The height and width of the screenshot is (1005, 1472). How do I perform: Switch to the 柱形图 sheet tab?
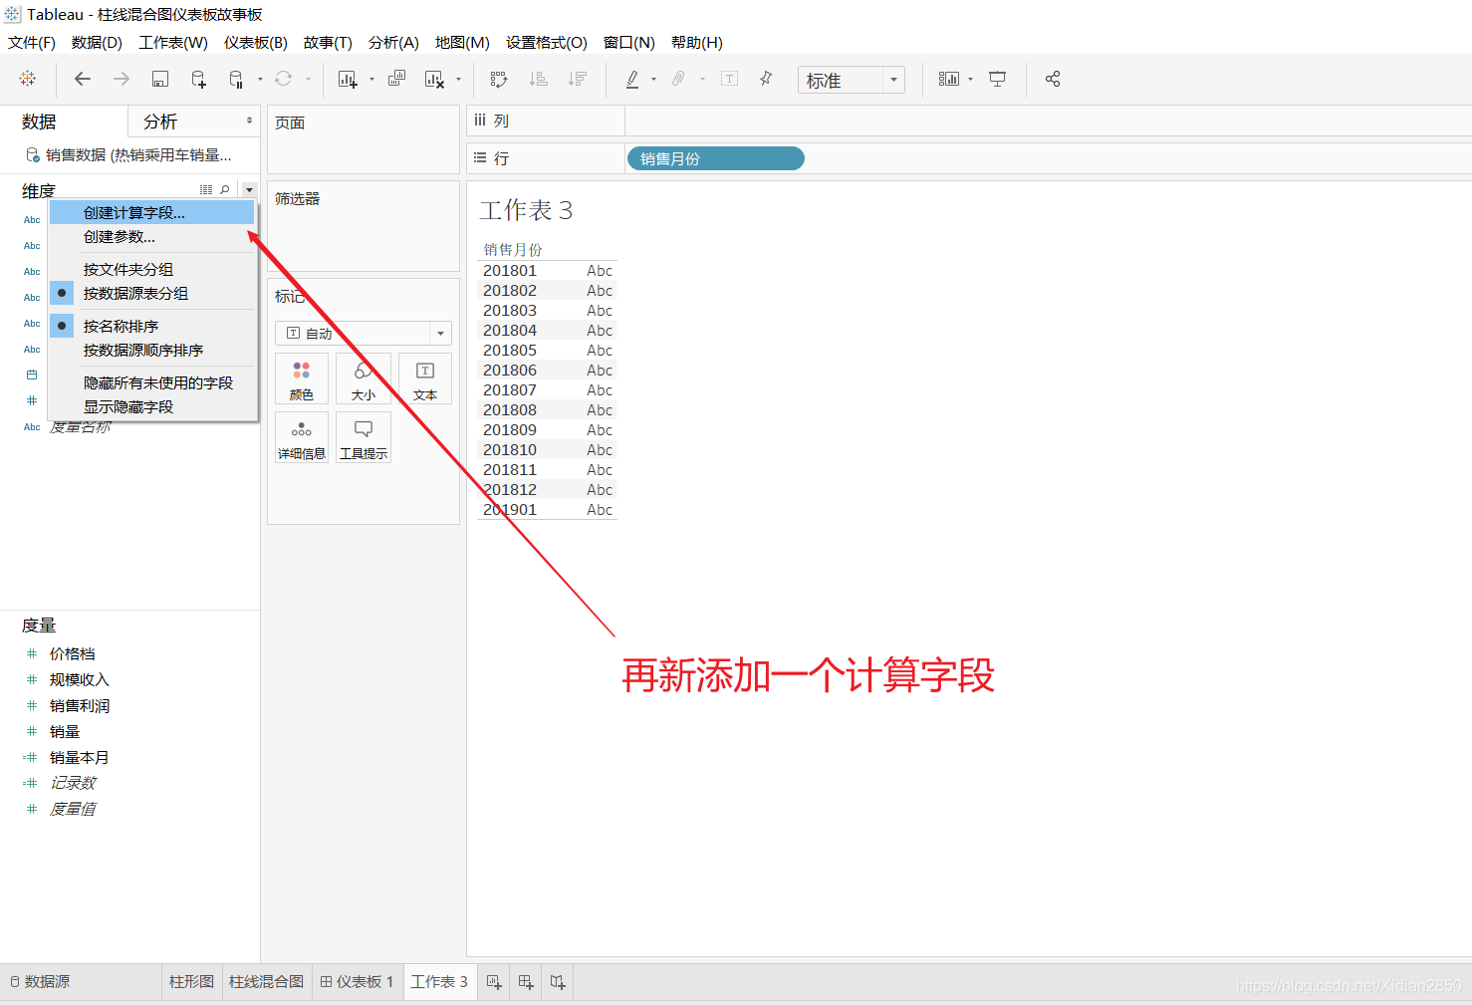pyautogui.click(x=191, y=982)
